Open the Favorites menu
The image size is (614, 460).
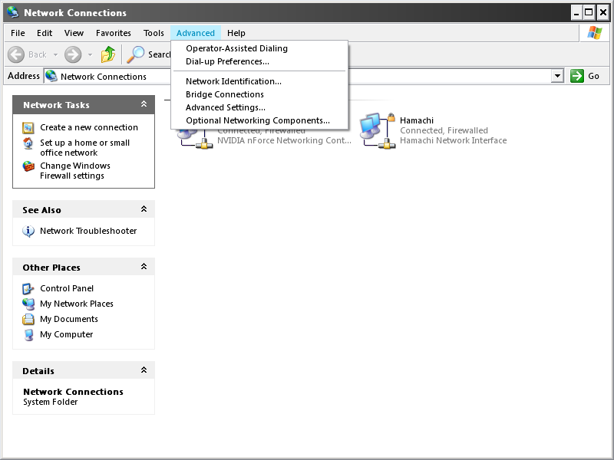(113, 33)
